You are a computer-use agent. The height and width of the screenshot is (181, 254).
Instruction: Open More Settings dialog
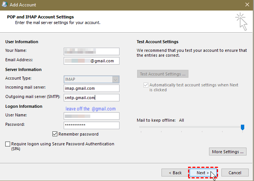228,152
